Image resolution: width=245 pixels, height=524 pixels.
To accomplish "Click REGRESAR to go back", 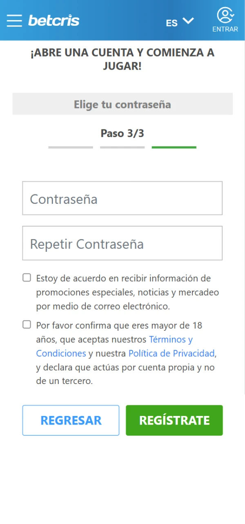I will point(71,420).
